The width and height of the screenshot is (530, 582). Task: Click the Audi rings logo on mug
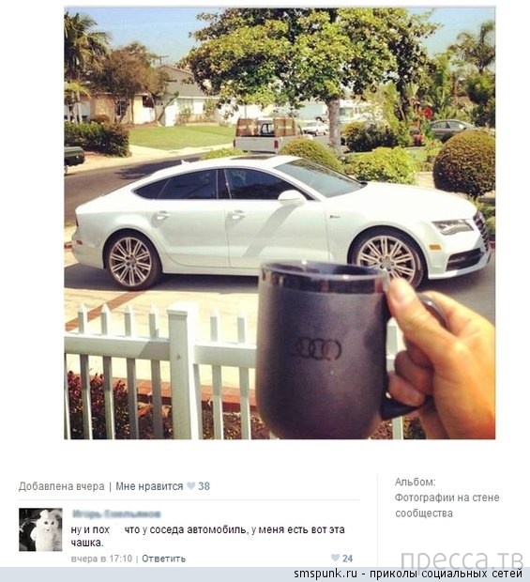coord(318,348)
